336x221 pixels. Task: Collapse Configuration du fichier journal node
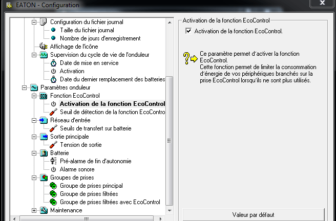34,22
